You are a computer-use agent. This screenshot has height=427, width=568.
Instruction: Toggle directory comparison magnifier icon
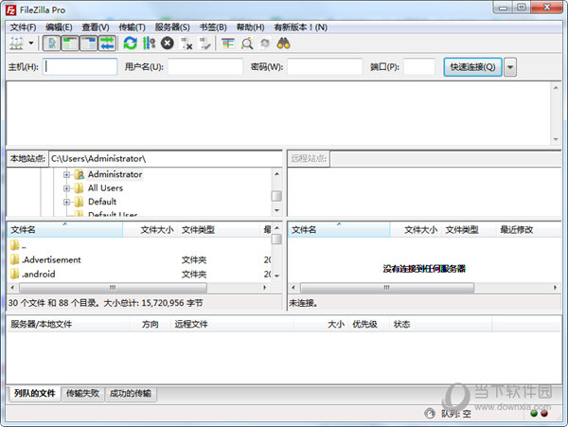(246, 44)
